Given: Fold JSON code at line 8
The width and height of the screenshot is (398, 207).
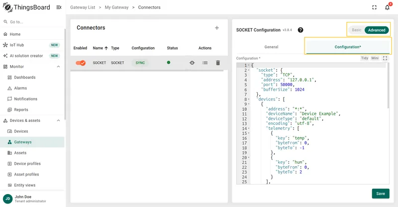Looking at the screenshot, I should (249, 100).
